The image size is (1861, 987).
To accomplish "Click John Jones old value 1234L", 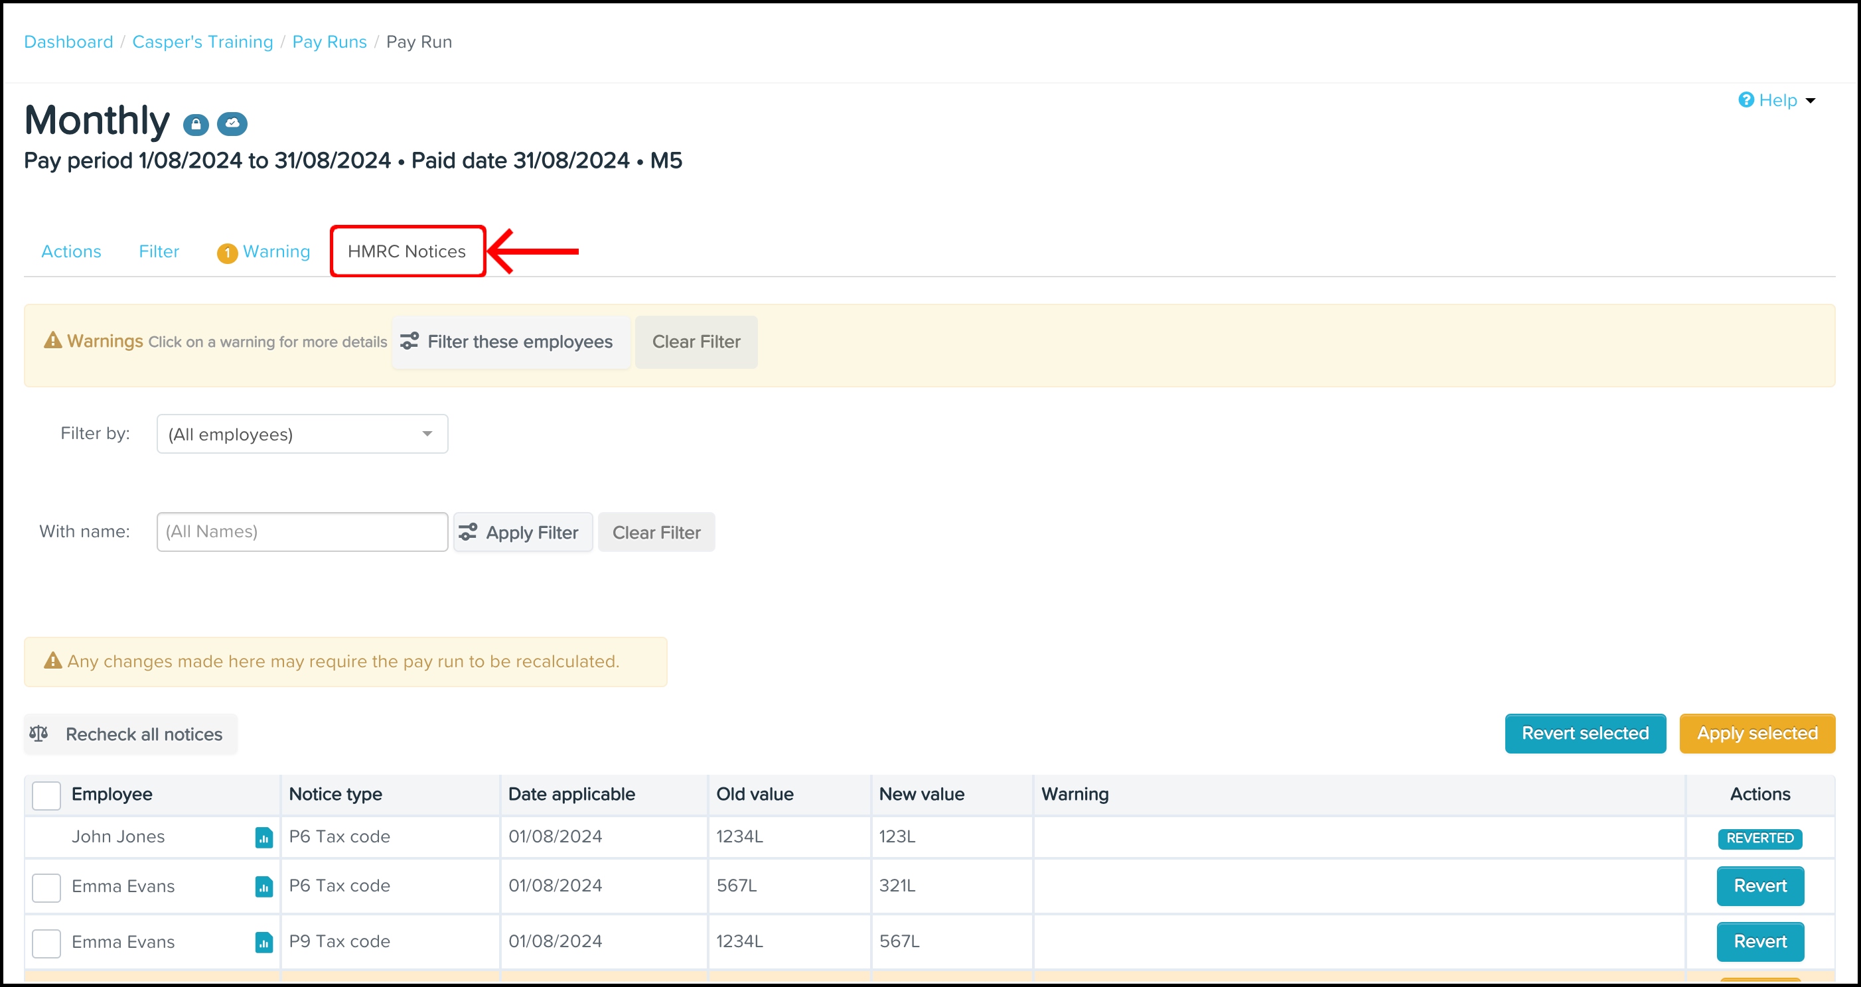I will [739, 836].
